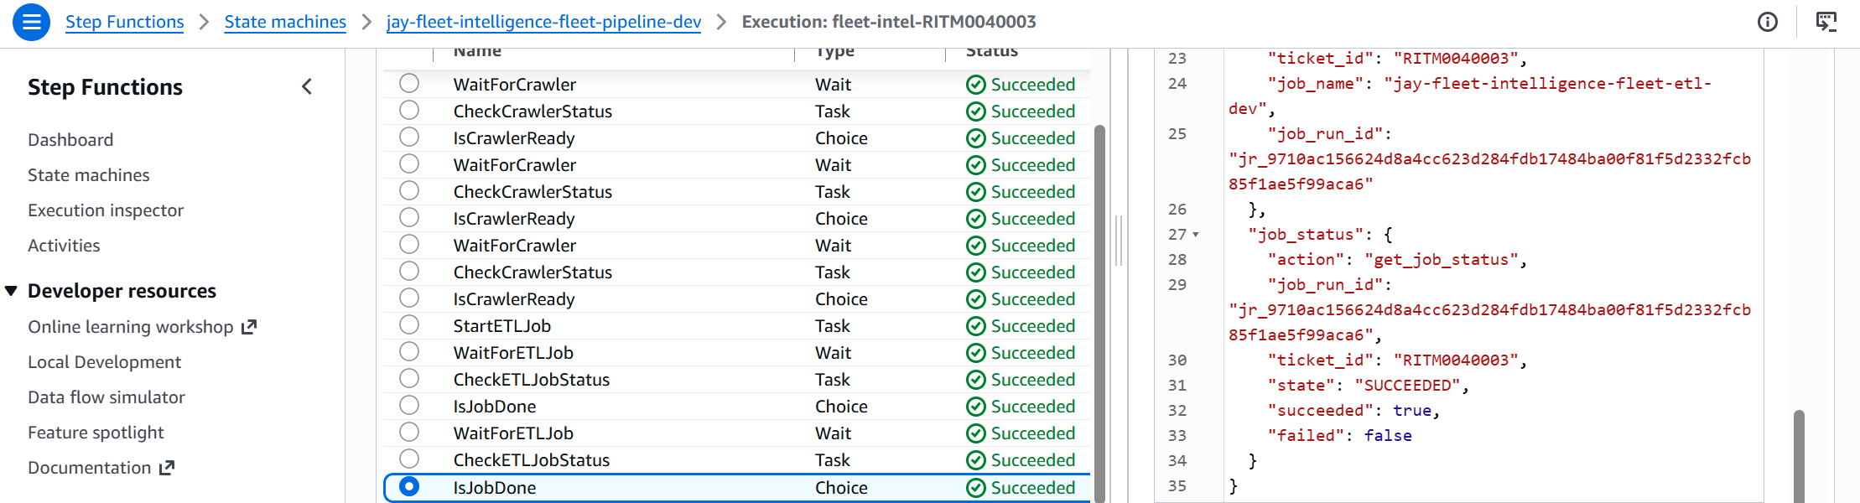Click external link icon beside Online learning workshop
The height and width of the screenshot is (503, 1860).
pyautogui.click(x=248, y=327)
